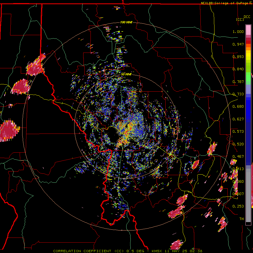Select the 0.627 scale value
This screenshot has width=253, height=253.
[x=238, y=119]
